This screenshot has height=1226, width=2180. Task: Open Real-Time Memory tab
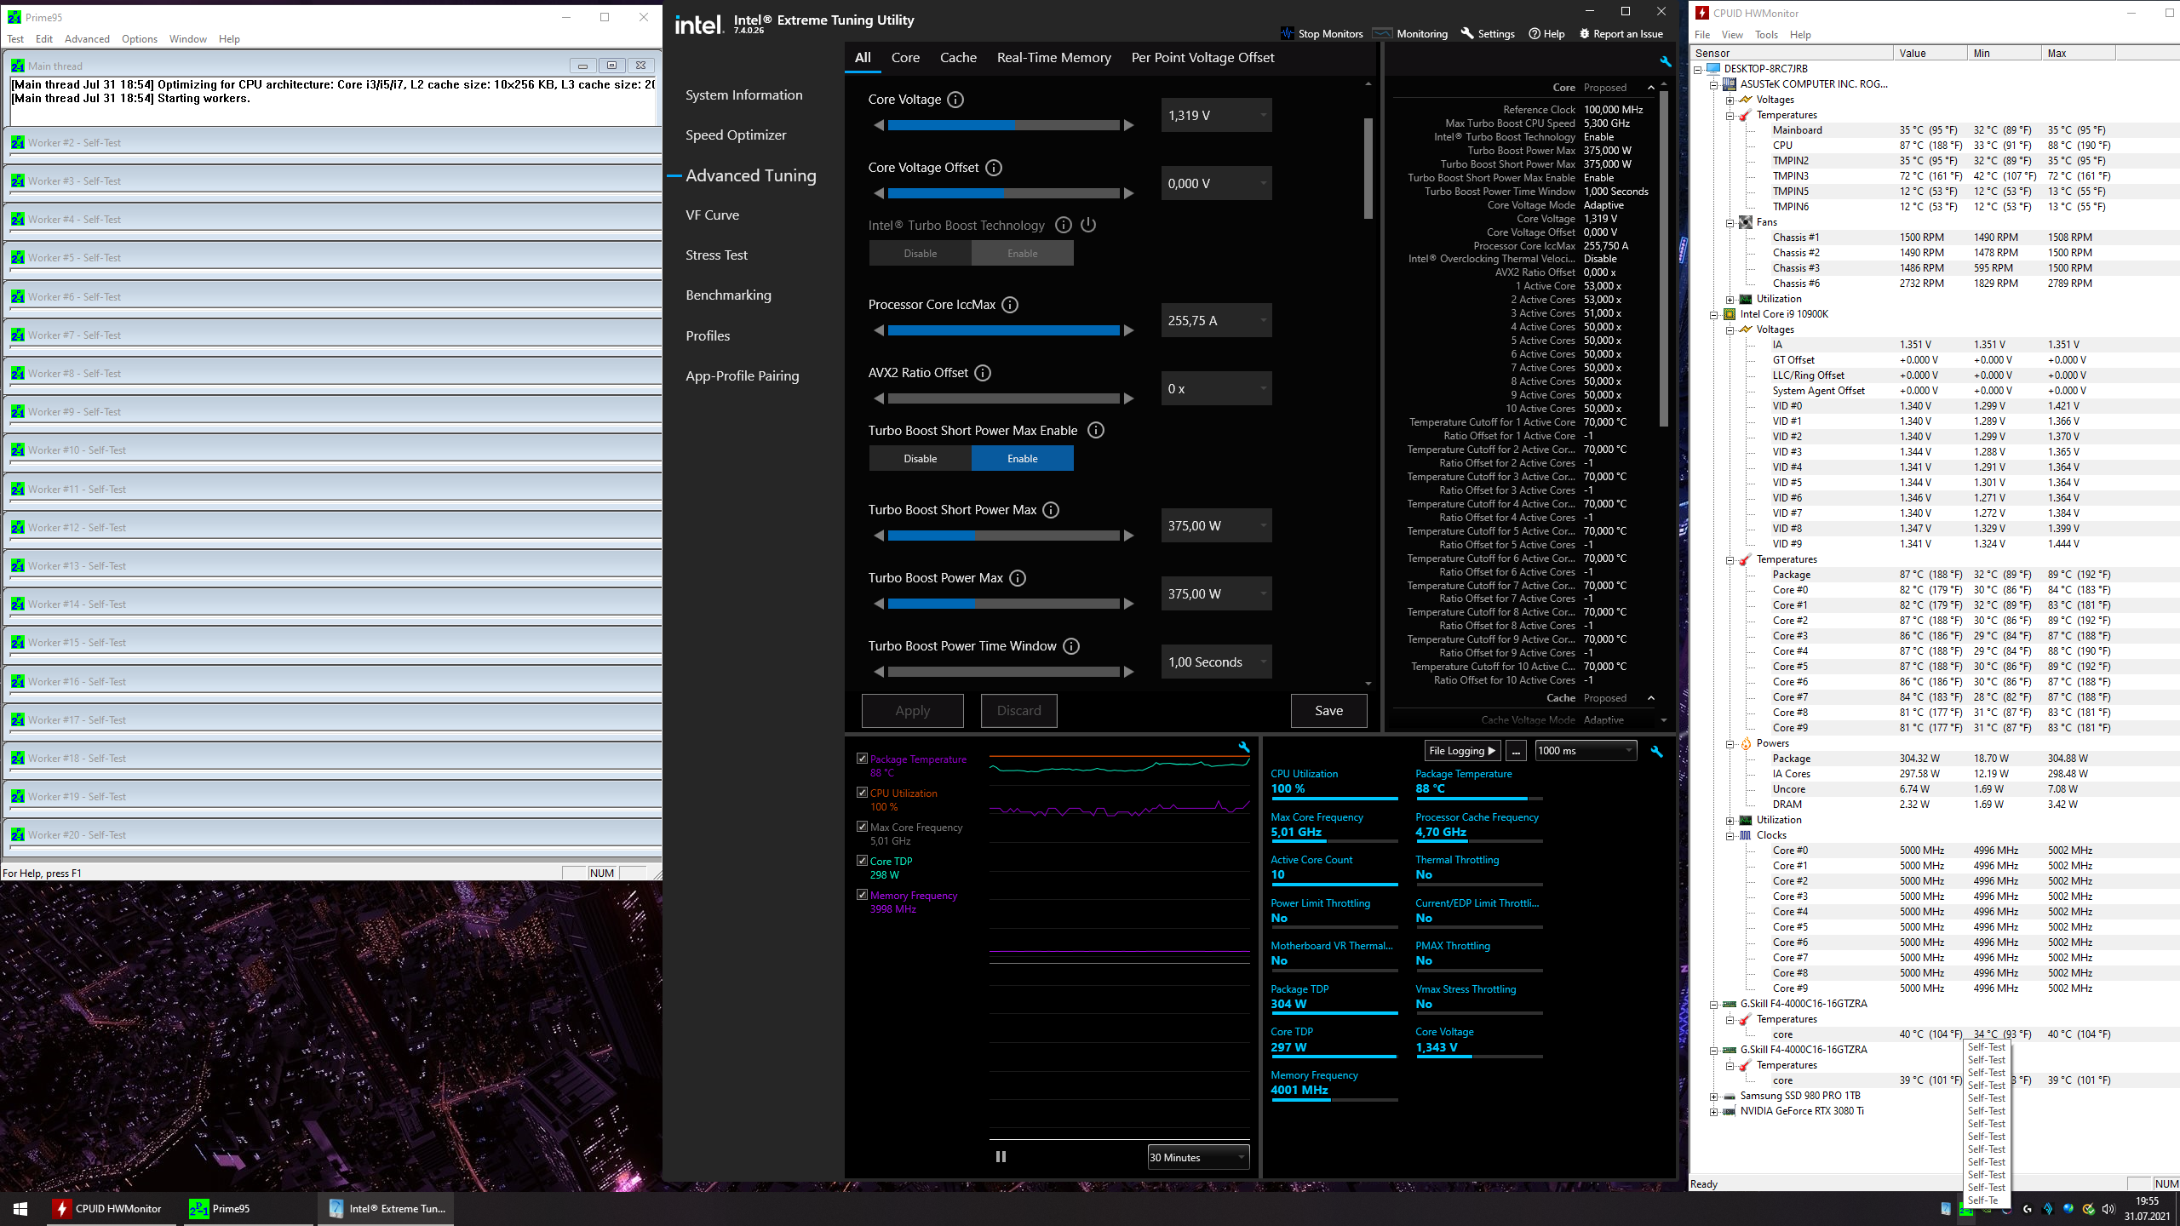(x=1053, y=58)
